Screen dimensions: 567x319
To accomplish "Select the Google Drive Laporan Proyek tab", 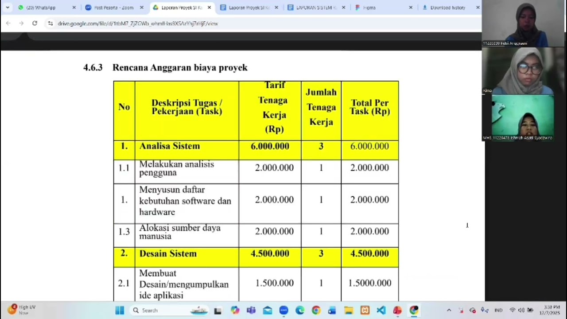I will (x=182, y=8).
